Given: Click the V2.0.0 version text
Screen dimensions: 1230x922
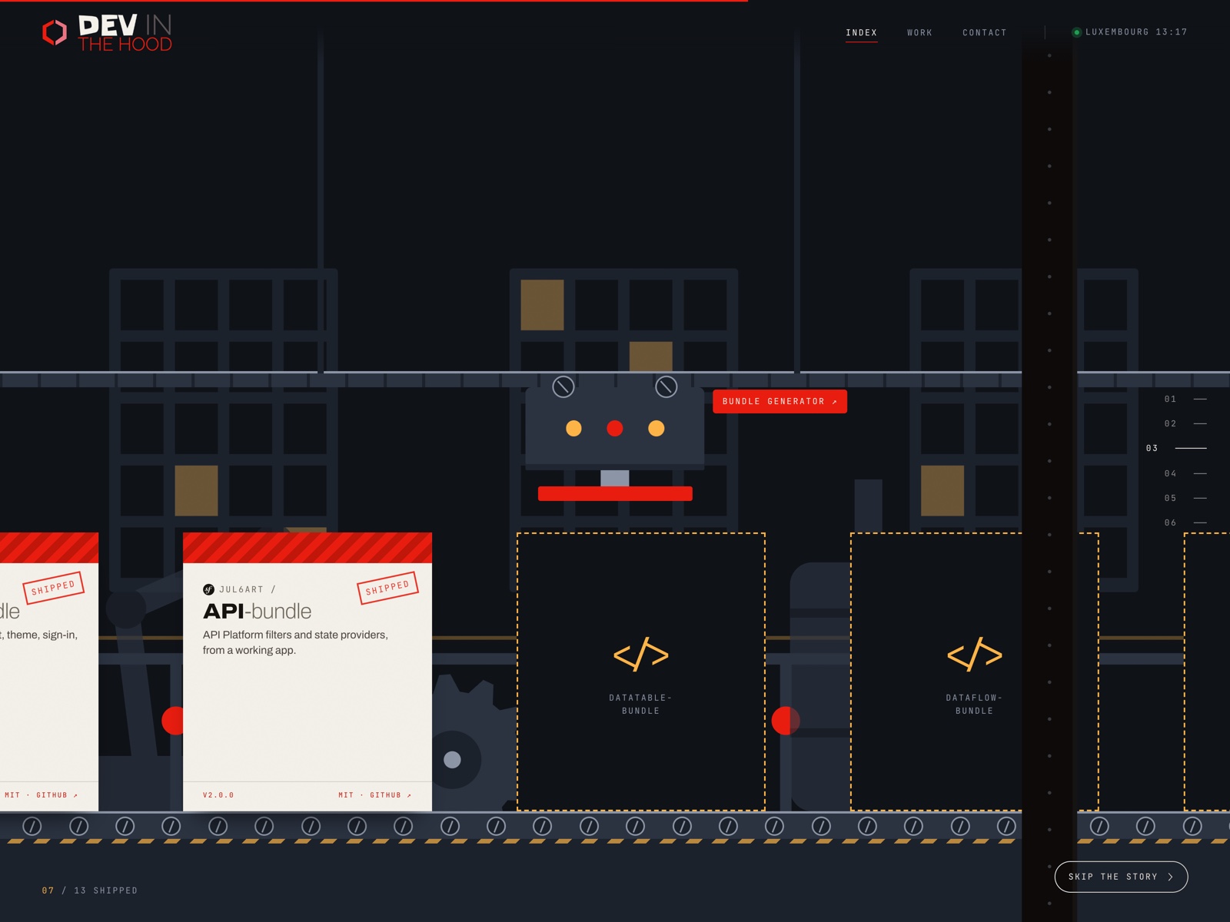Looking at the screenshot, I should tap(218, 795).
